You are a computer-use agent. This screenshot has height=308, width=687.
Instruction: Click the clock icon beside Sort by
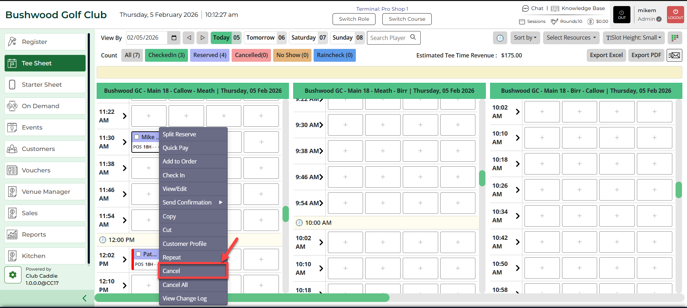(x=500, y=38)
